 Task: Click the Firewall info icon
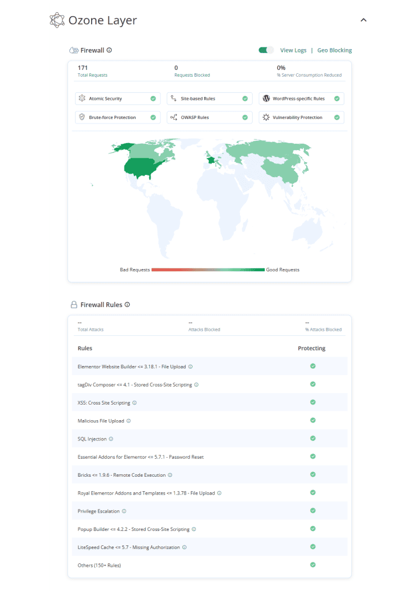(109, 50)
